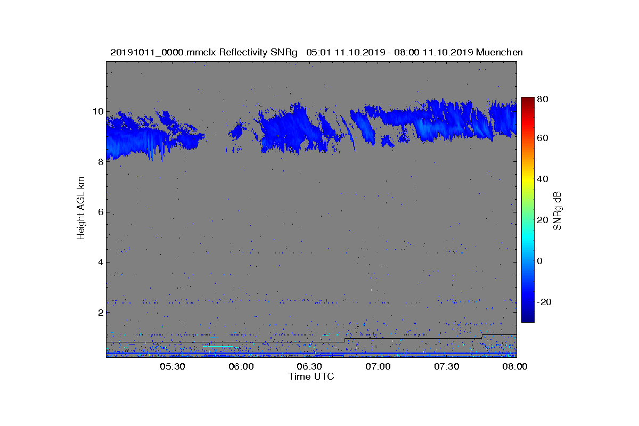The height and width of the screenshot is (426, 639).
Task: Click the colorbar value 80
Action: click(543, 99)
